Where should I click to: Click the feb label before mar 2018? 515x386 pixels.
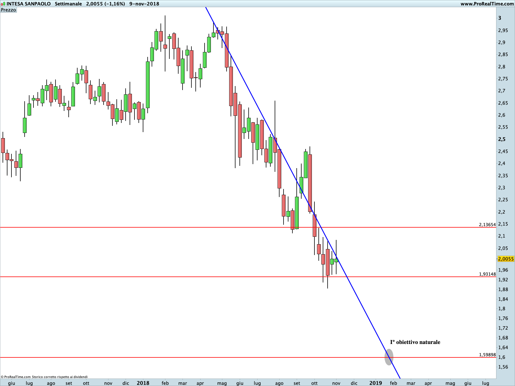[165, 383]
